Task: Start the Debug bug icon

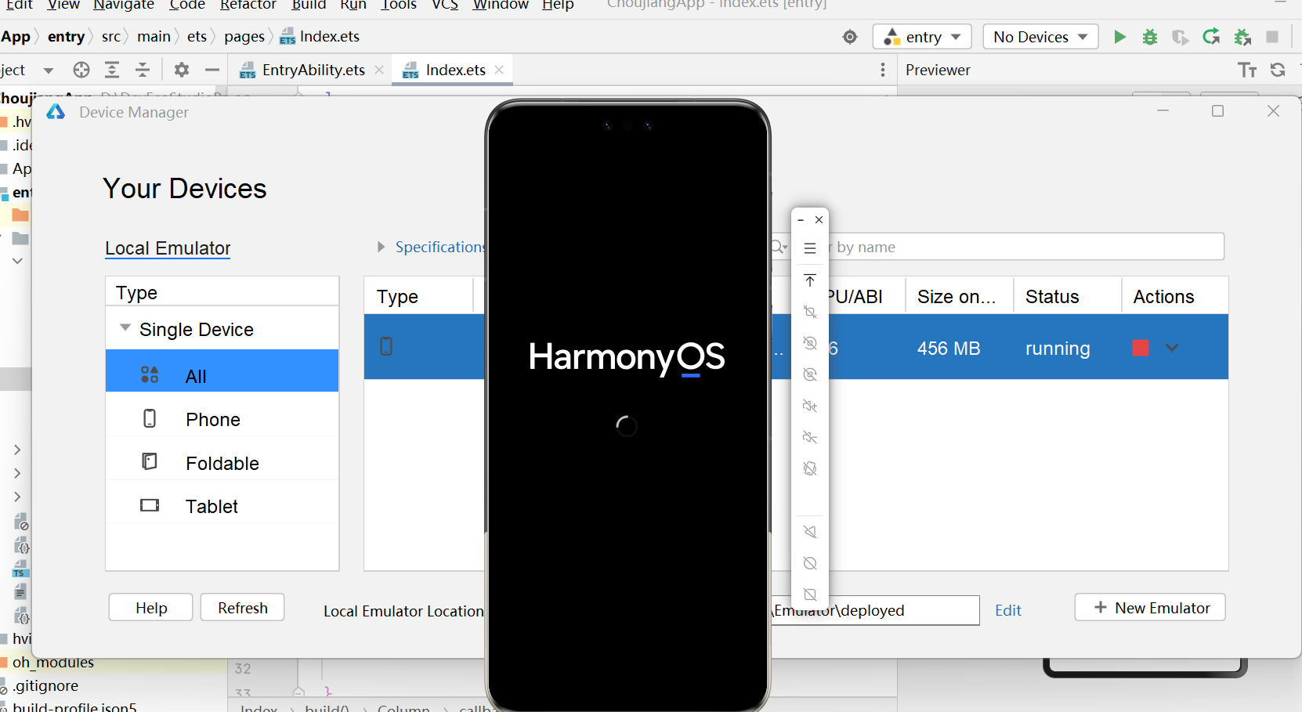Action: tap(1150, 37)
